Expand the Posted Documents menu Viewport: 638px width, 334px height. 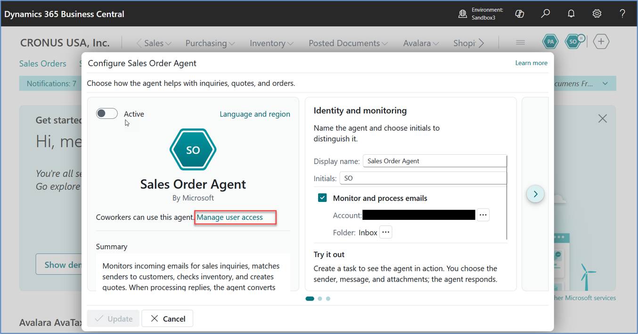[x=348, y=43]
